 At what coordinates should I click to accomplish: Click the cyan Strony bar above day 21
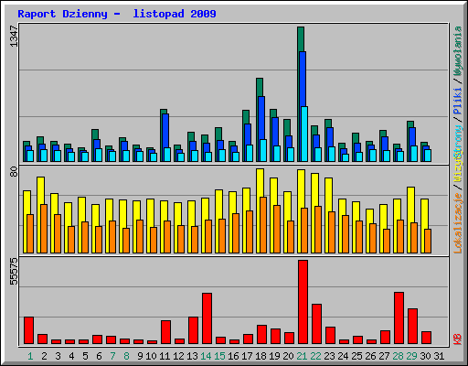point(304,134)
